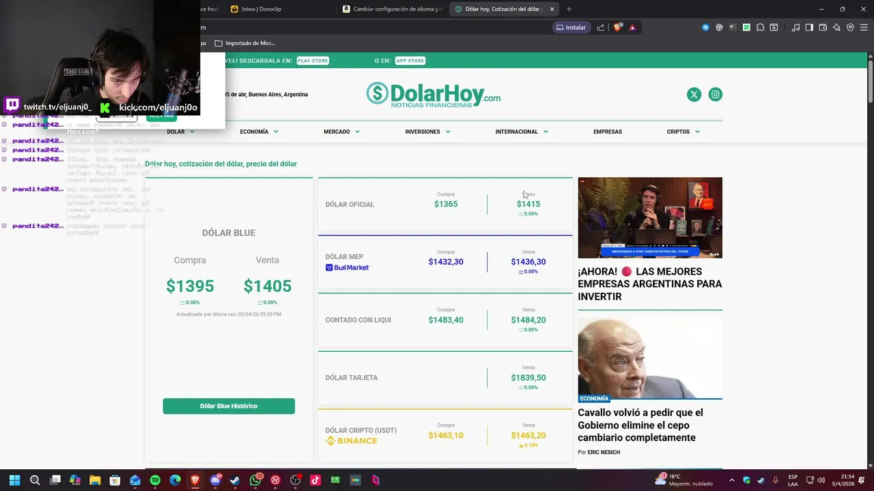Expand the CRIPTOS menu
The image size is (874, 491).
click(x=683, y=132)
